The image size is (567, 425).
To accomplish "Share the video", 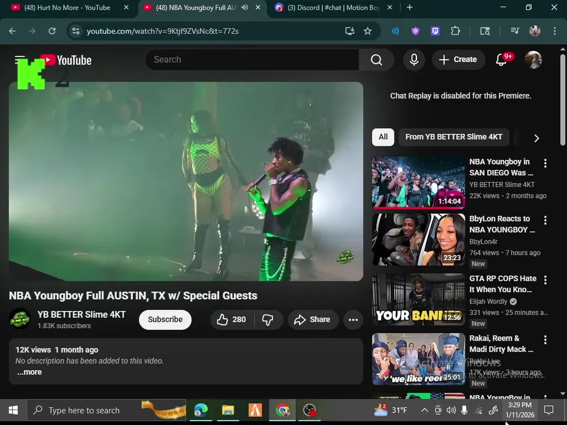I will 313,319.
